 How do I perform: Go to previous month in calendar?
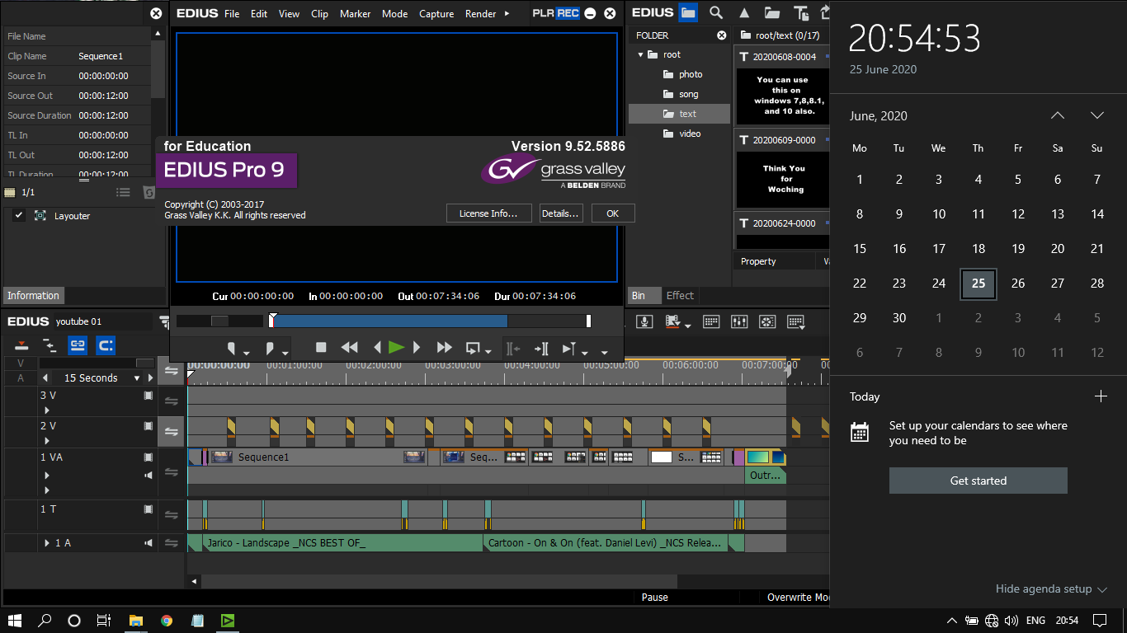pos(1057,115)
